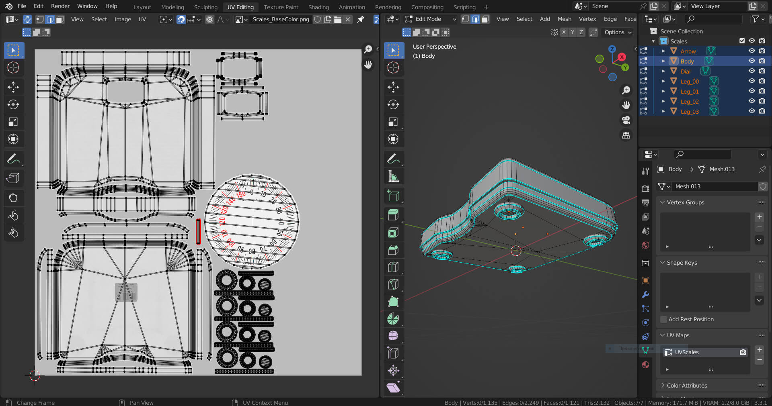Image resolution: width=772 pixels, height=406 pixels.
Task: Hide the Dial object in viewport
Action: (751, 71)
